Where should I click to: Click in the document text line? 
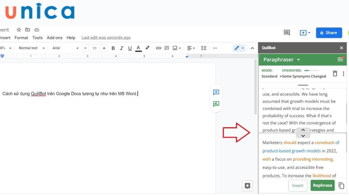click(70, 94)
